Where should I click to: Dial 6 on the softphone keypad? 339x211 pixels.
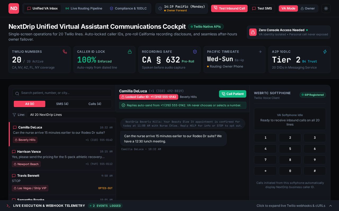[315, 149]
